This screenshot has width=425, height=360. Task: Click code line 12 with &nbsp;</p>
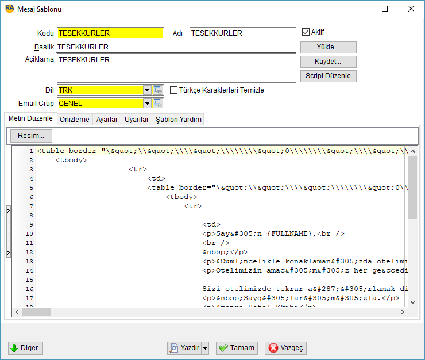[x=225, y=252]
